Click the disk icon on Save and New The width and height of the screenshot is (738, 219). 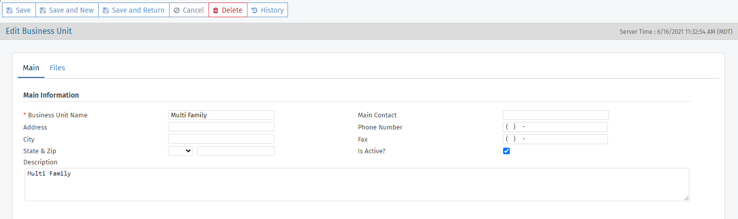tap(43, 11)
